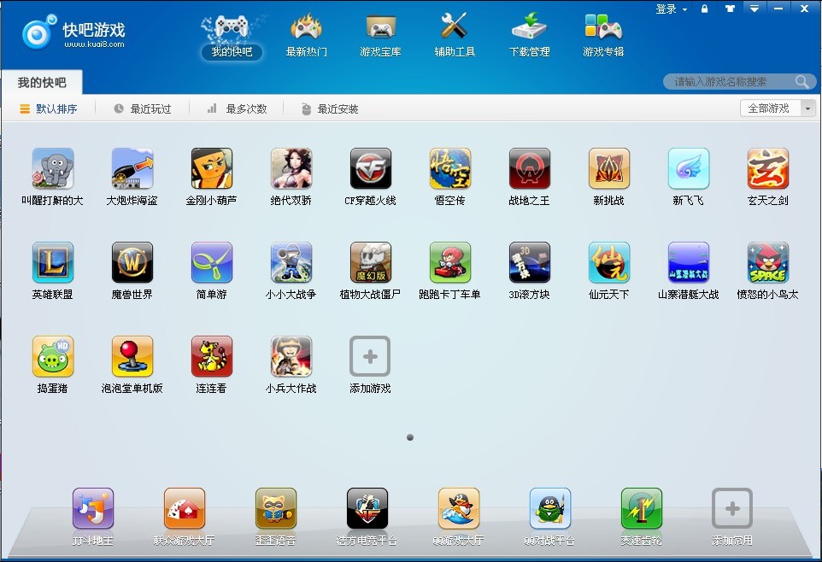Open 游戏宝库 section
Screen dimensions: 822x562
pos(380,37)
